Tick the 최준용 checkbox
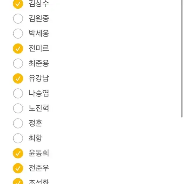Image resolution: width=184 pixels, height=184 pixels. (x=18, y=63)
